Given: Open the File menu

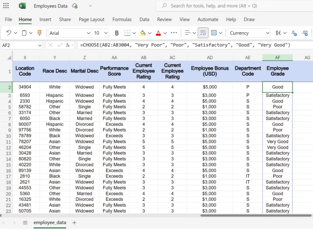Looking at the screenshot, I should (x=9, y=19).
